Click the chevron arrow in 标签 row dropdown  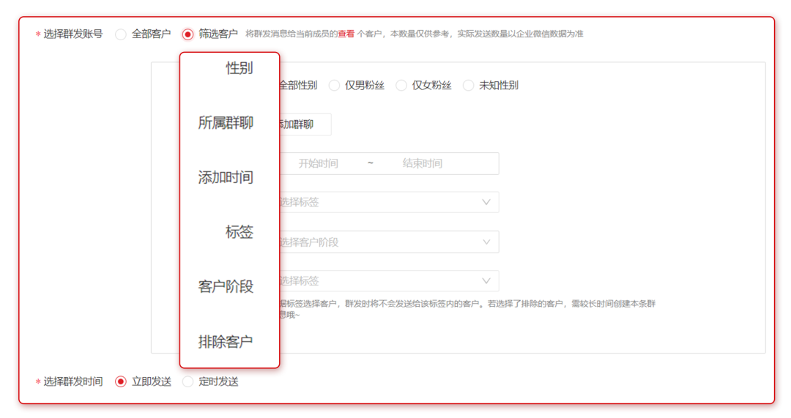[486, 202]
